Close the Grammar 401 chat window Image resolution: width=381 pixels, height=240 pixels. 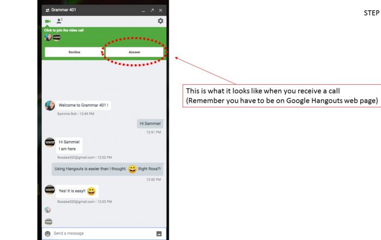click(161, 10)
